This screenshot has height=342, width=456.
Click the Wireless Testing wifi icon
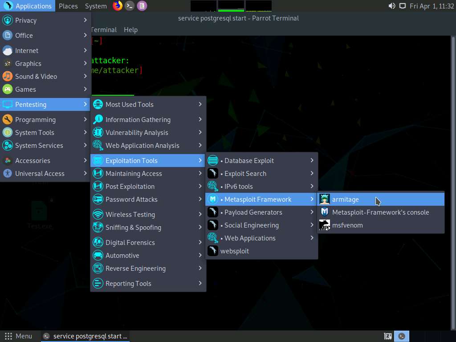(x=98, y=215)
